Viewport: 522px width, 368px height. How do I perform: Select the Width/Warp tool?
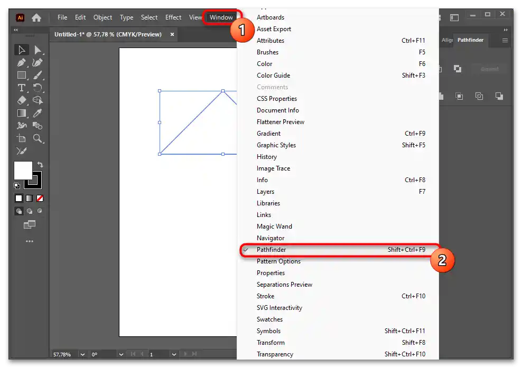(22, 126)
